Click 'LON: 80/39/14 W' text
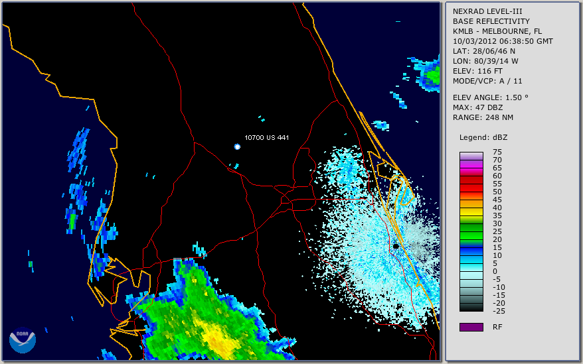 pyautogui.click(x=485, y=61)
